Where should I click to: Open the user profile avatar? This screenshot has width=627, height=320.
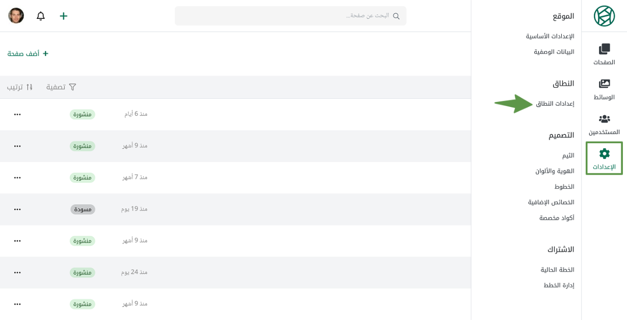[x=16, y=16]
